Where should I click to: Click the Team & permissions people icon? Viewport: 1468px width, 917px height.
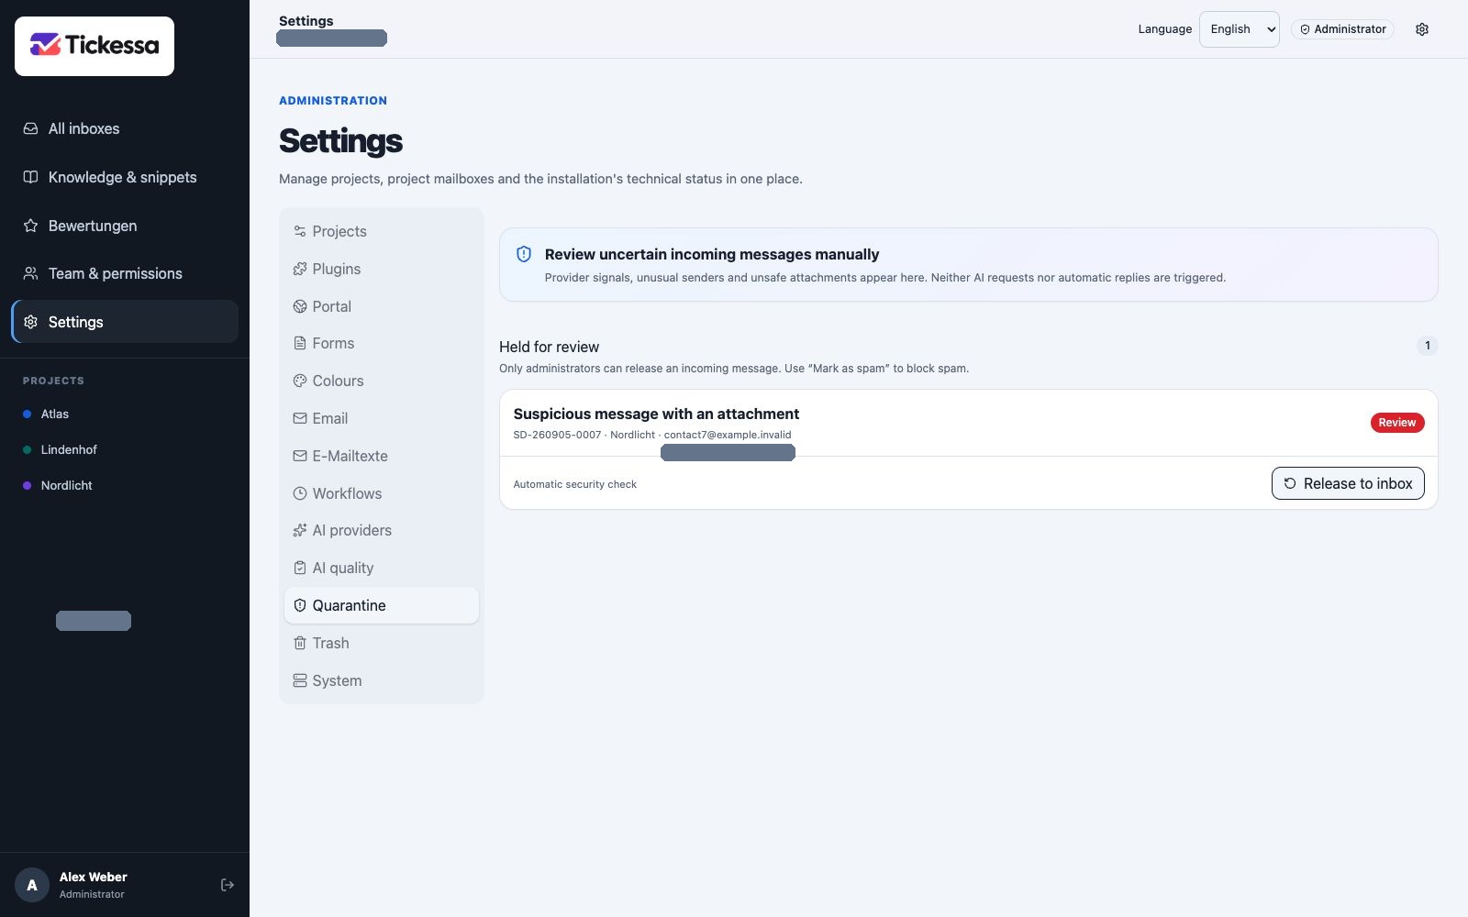[30, 273]
